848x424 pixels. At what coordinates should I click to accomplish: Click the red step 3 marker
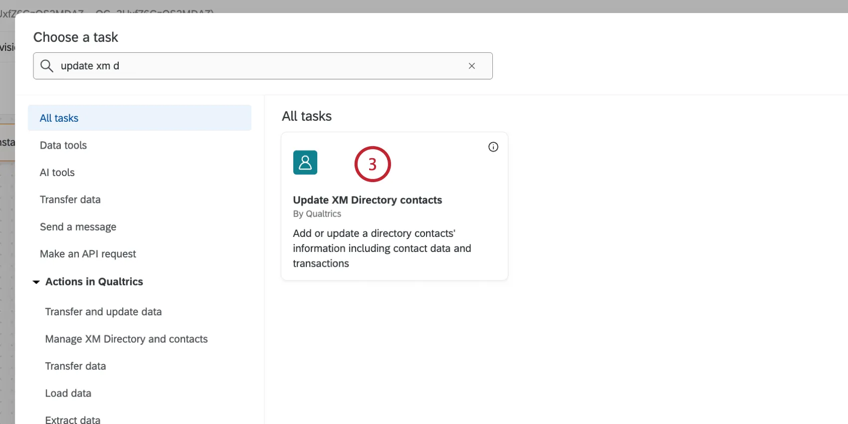point(372,164)
